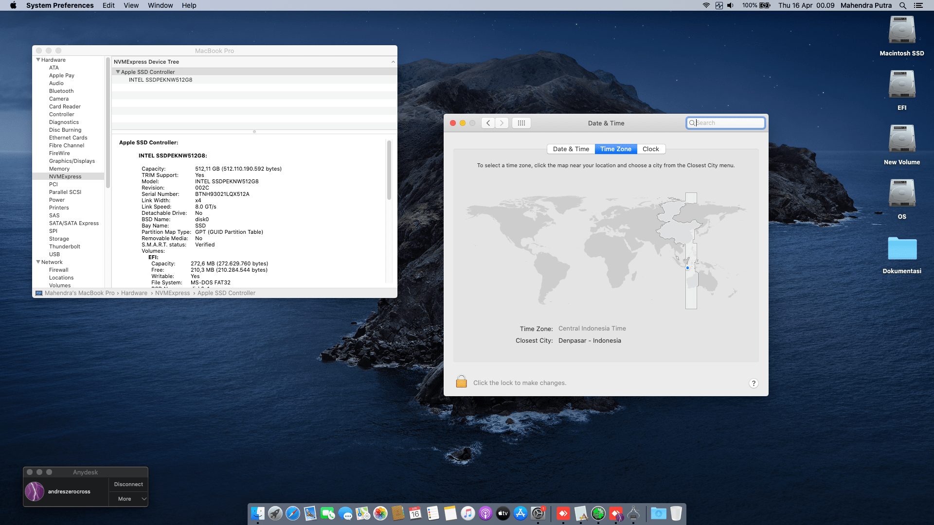Select Graphics/Displays in sidebar

point(72,161)
